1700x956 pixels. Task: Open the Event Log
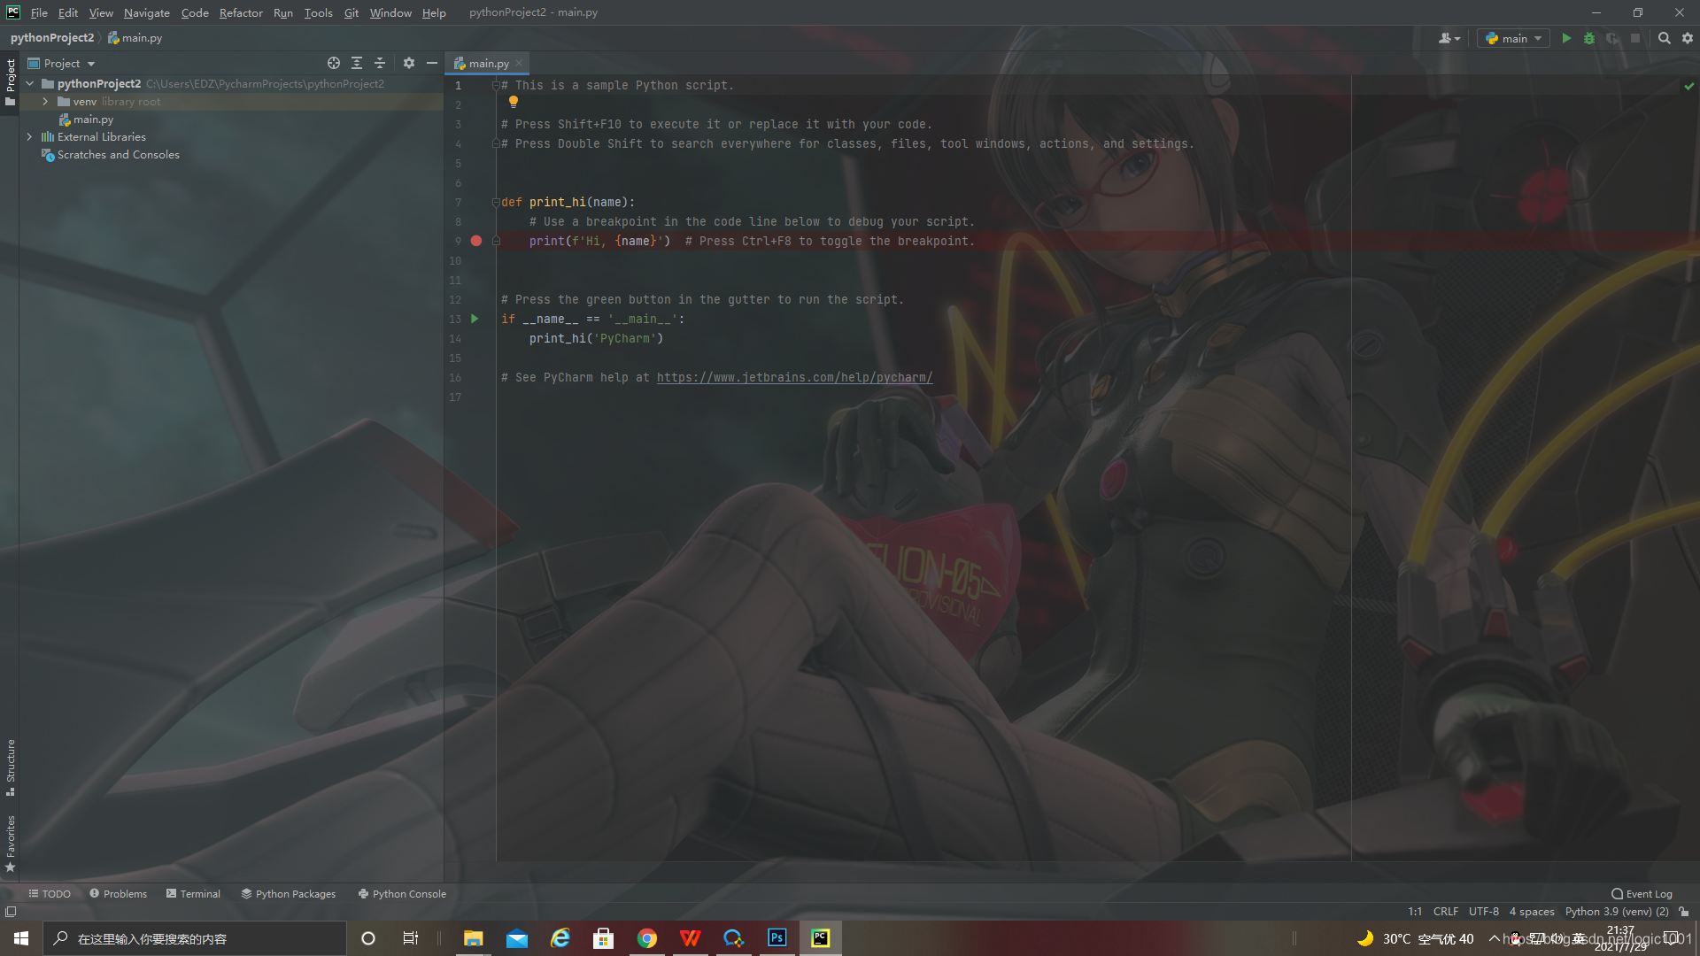click(1642, 894)
